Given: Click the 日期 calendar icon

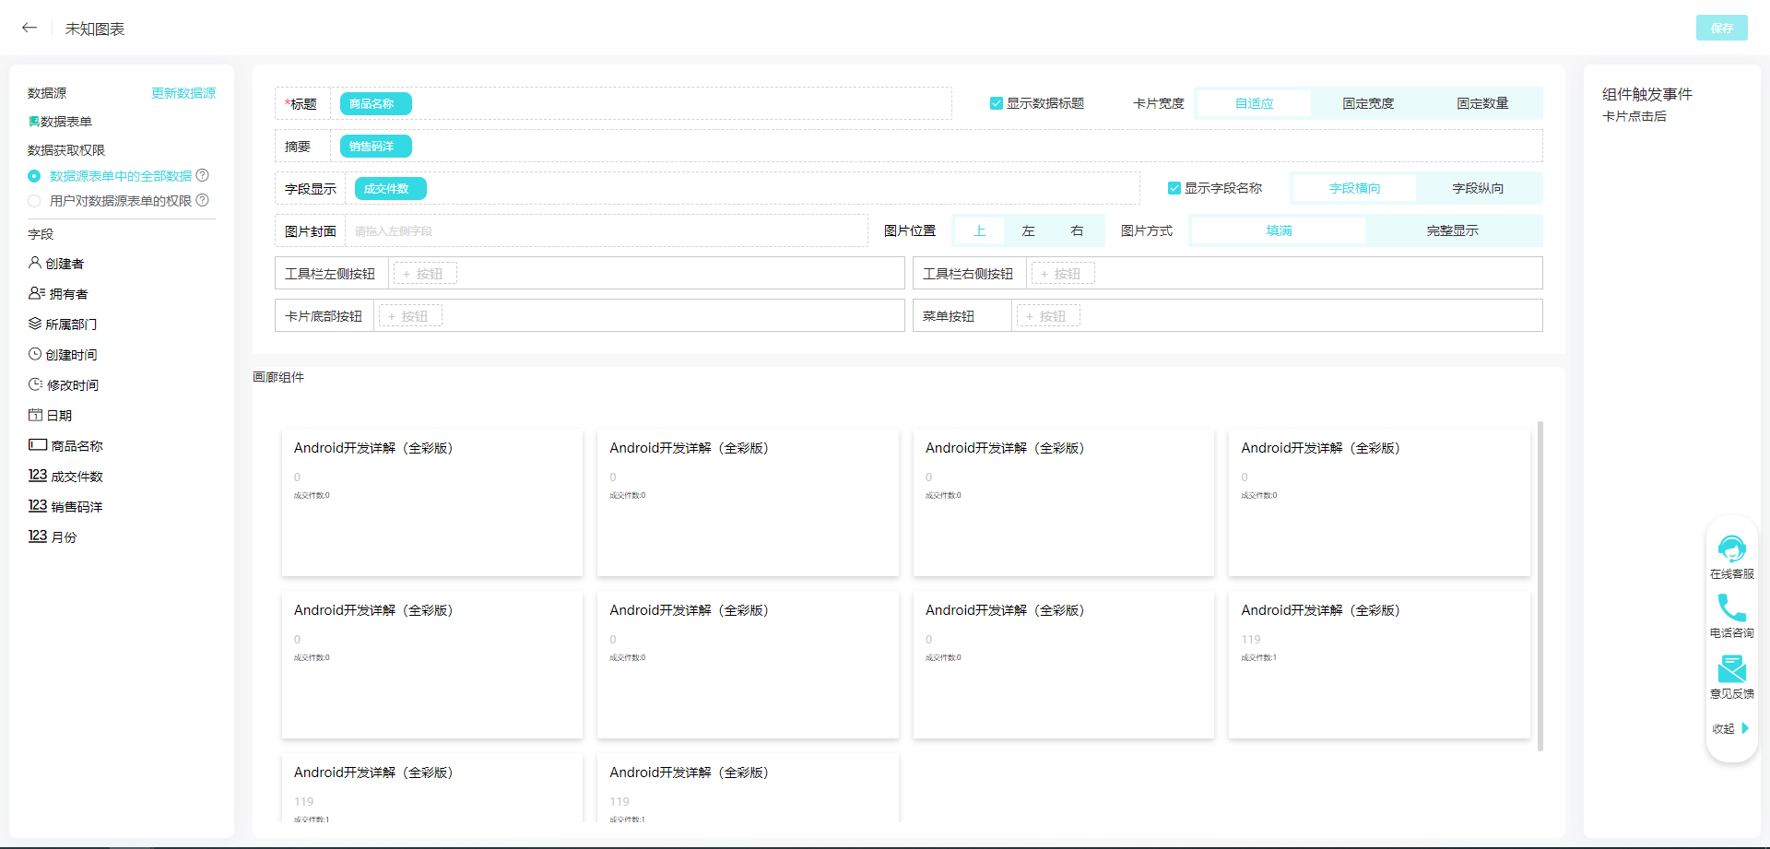Looking at the screenshot, I should coord(36,415).
